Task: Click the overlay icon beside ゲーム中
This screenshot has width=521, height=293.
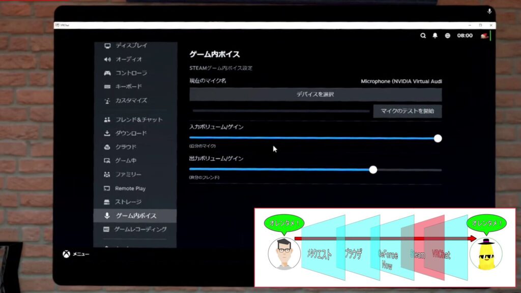Action: click(x=107, y=161)
